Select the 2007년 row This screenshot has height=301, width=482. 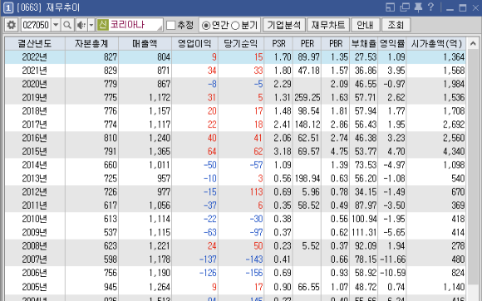(235, 260)
